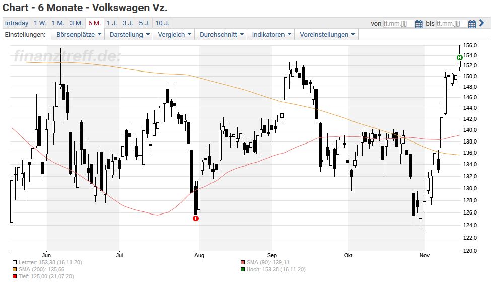Select the 3 M. time range tab

point(76,23)
